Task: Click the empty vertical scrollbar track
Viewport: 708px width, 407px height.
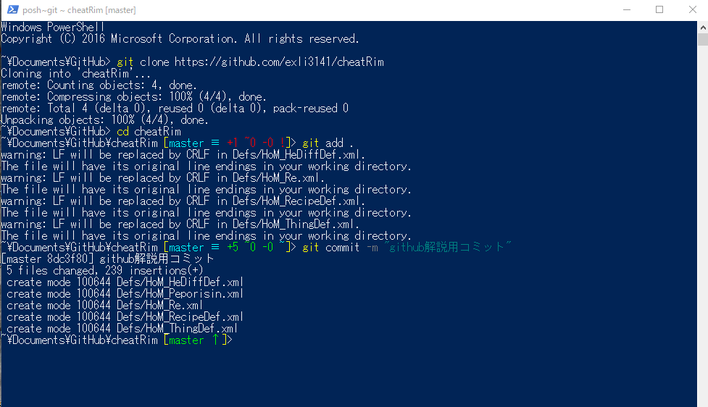Action: (703, 226)
